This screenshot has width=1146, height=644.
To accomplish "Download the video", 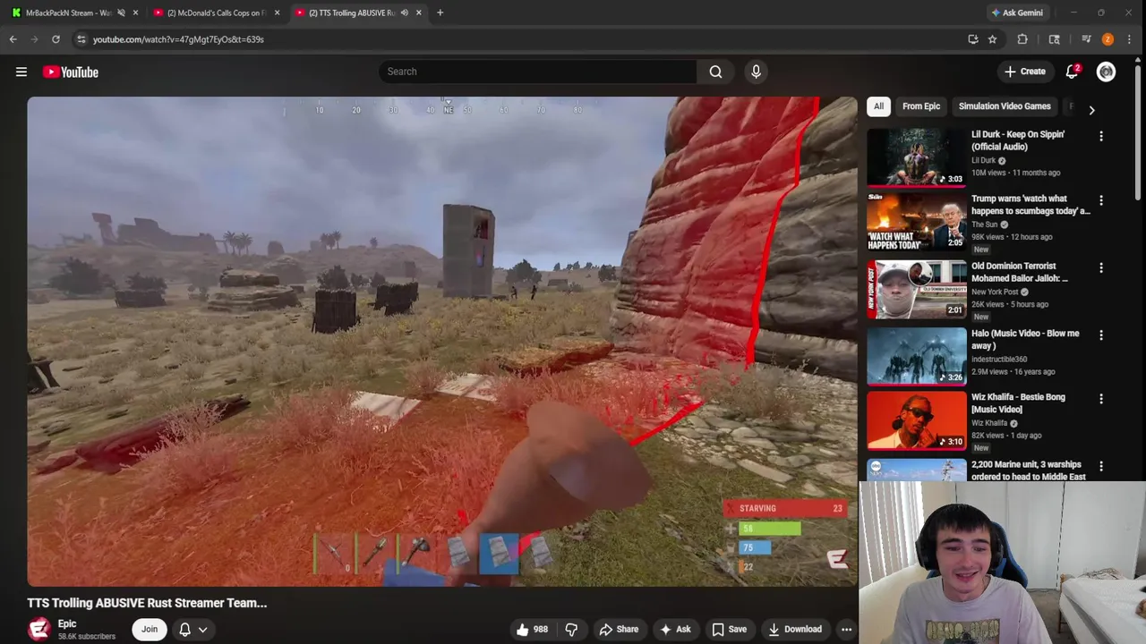I will click(794, 630).
